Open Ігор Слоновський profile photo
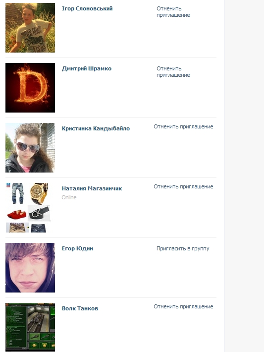Image resolution: width=264 pixels, height=352 pixels. click(x=30, y=28)
